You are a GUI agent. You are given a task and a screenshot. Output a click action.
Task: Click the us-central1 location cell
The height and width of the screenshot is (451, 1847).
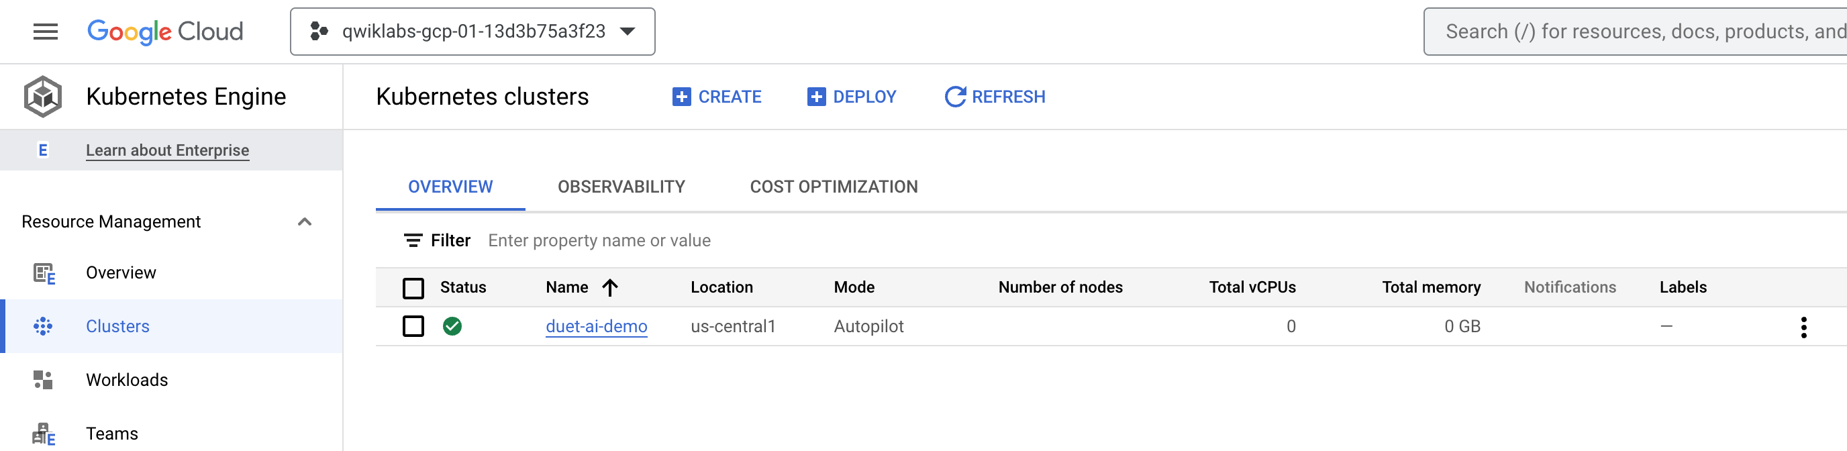point(733,326)
